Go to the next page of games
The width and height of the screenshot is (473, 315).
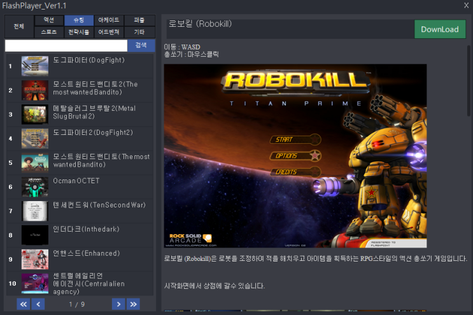tap(118, 304)
